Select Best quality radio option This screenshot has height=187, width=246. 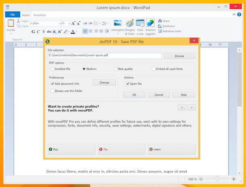115,69
